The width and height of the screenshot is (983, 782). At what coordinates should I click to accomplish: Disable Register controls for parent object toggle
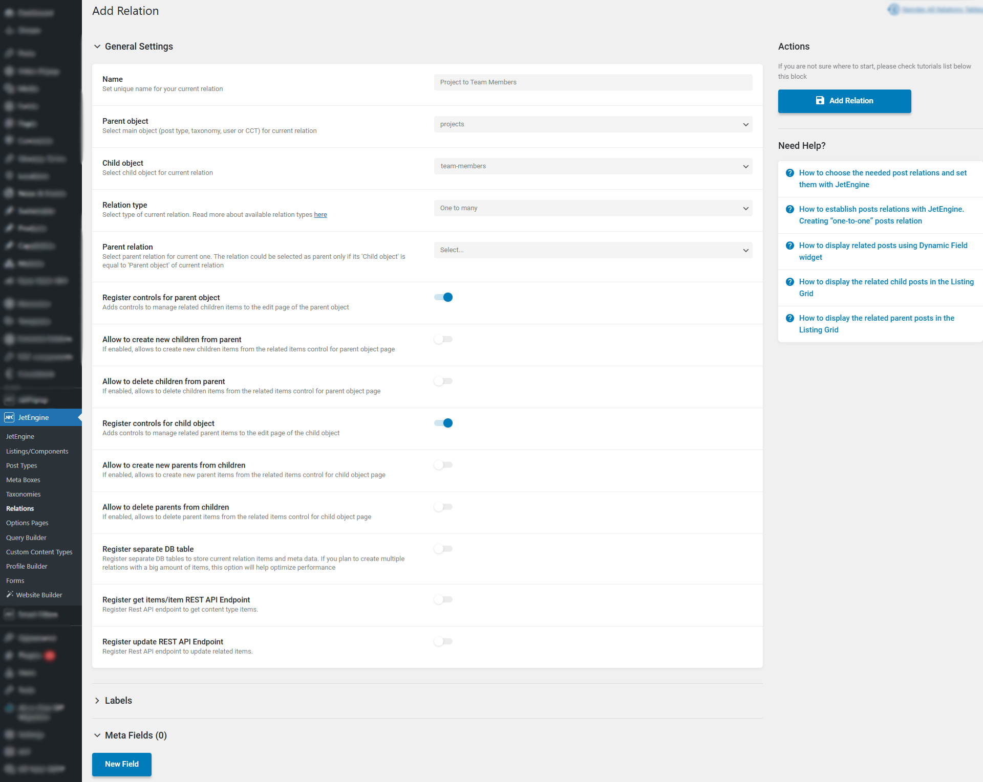click(x=443, y=297)
